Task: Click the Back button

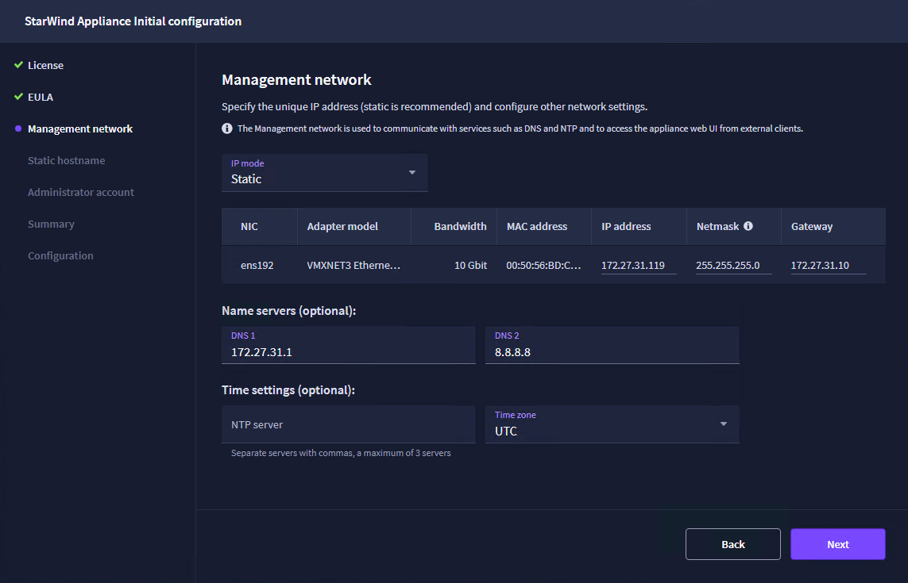Action: click(733, 544)
